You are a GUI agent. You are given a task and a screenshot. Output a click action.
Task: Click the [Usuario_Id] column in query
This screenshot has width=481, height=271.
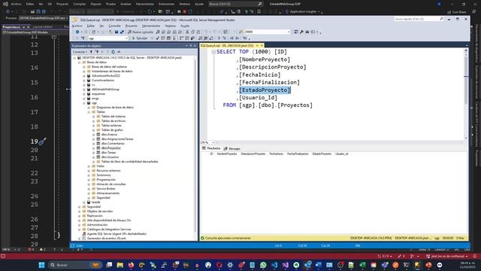(x=258, y=98)
